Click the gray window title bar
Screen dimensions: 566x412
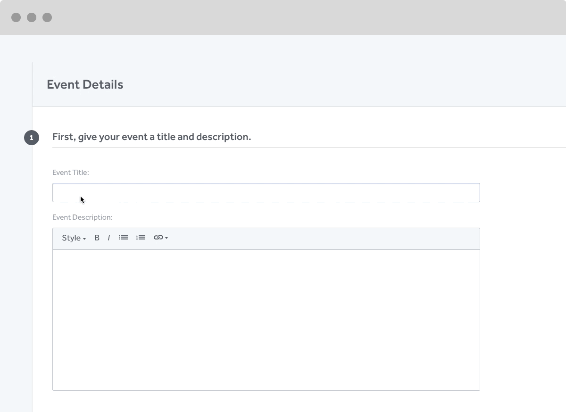[x=283, y=17]
